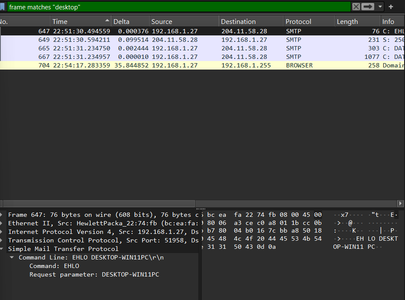Apply the display filter arrow button

point(367,7)
